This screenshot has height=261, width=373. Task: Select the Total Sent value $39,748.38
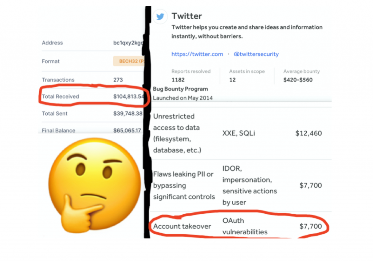click(128, 114)
